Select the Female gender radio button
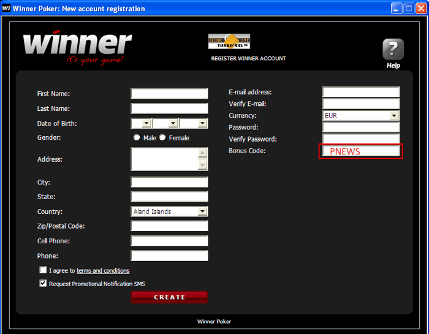This screenshot has height=334, width=429. (162, 137)
